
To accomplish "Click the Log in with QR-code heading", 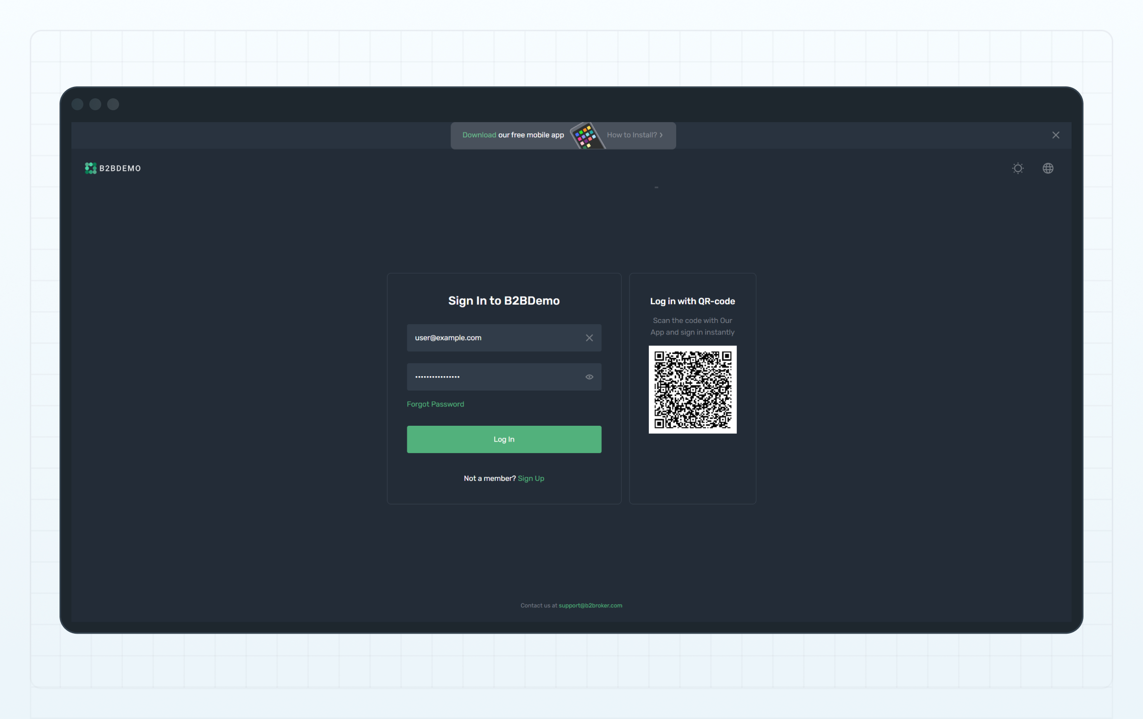I will (x=692, y=301).
